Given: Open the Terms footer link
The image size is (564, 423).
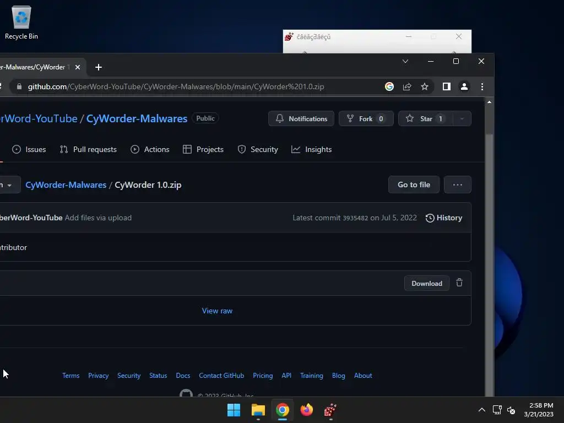Looking at the screenshot, I should 71,376.
